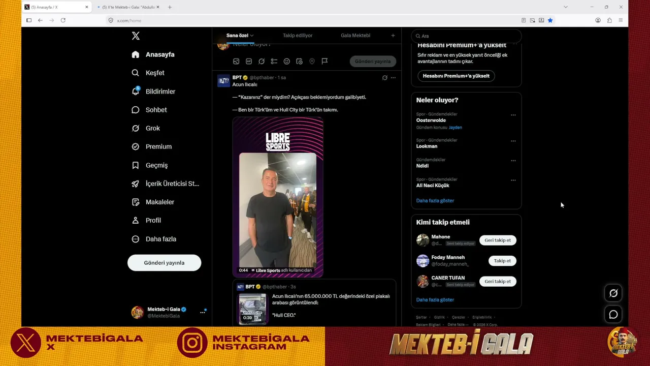Image resolution: width=650 pixels, height=366 pixels.
Task: Schedule the post with the calendar icon
Action: [x=300, y=62]
